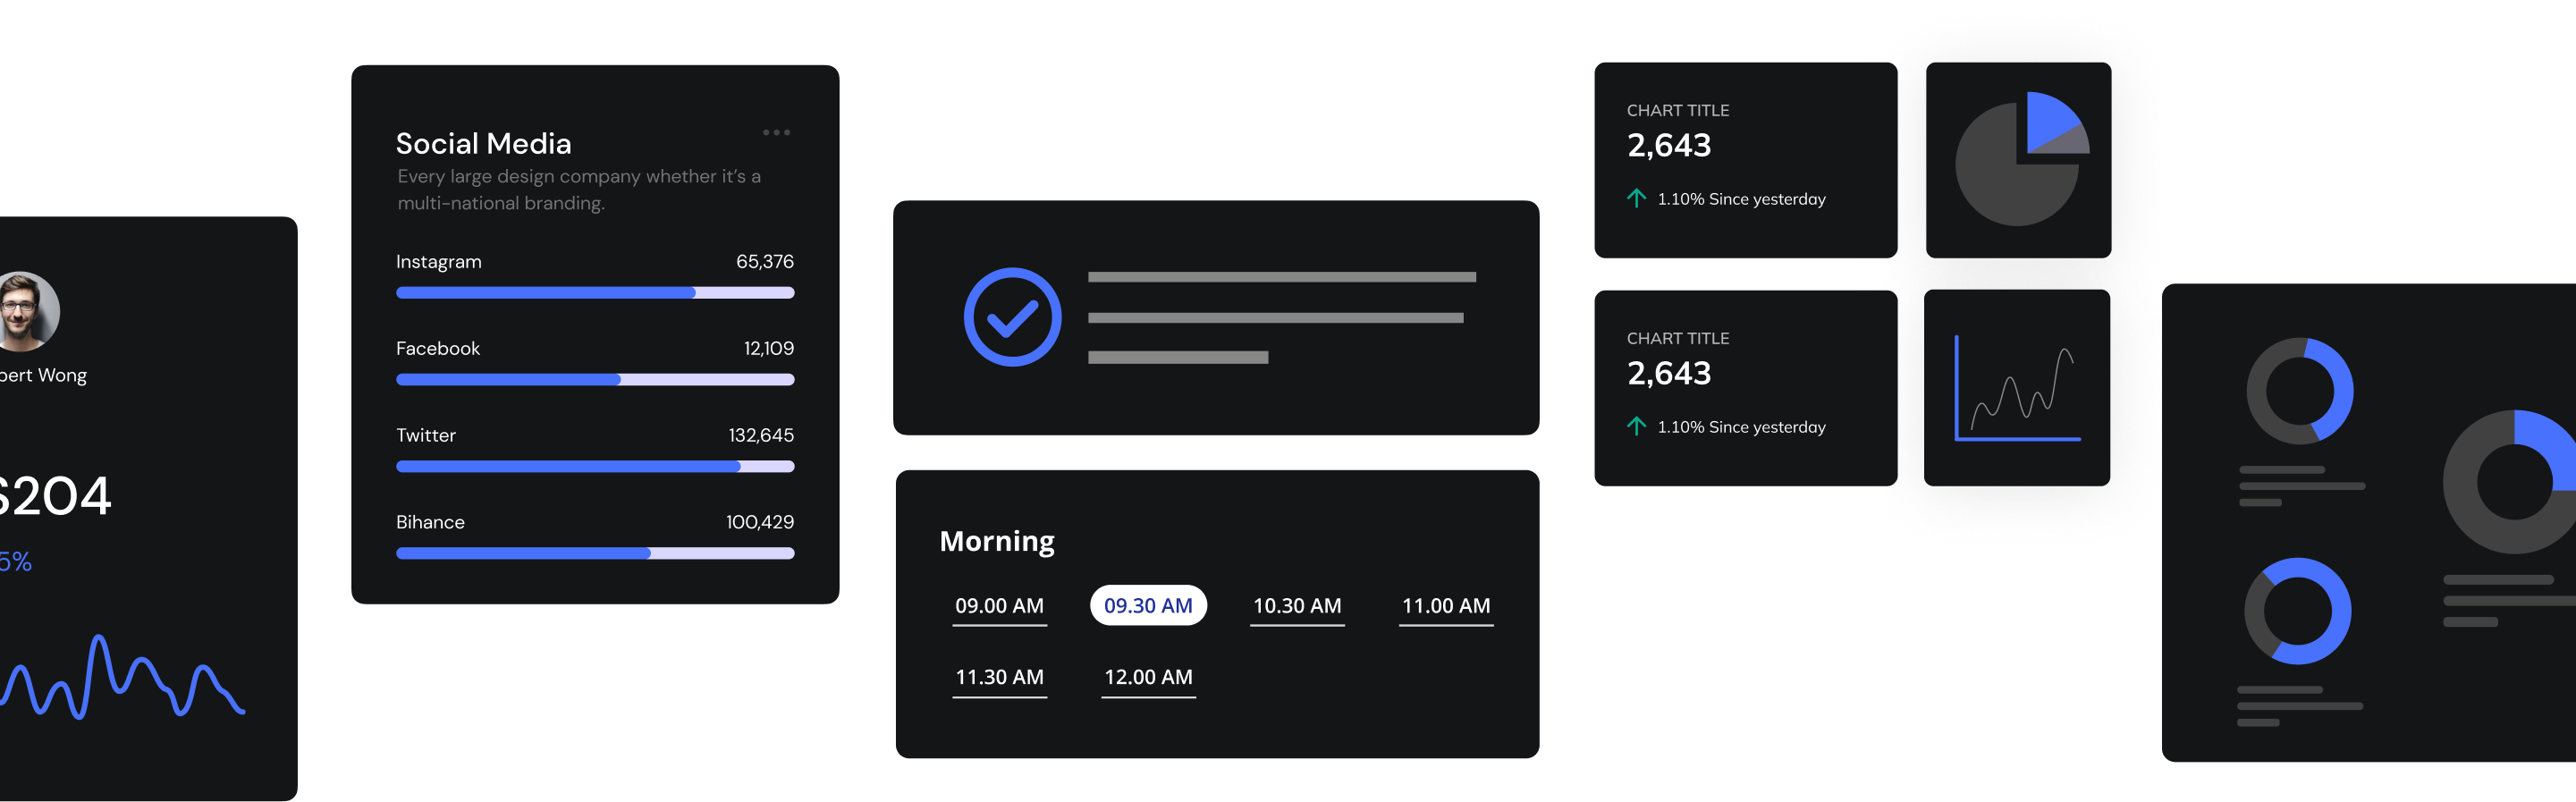Image resolution: width=2576 pixels, height=802 pixels.
Task: Choose the 11.30 AM time slot
Action: (999, 677)
